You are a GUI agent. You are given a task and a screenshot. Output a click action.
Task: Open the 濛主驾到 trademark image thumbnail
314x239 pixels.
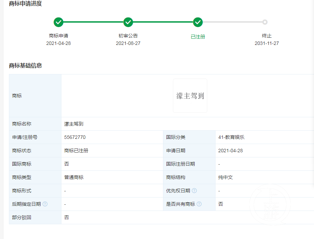[x=190, y=96]
